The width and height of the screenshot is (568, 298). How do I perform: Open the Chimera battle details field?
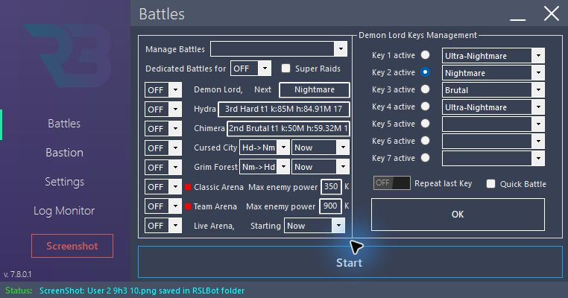point(288,129)
